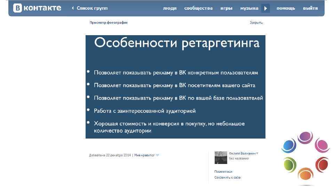Open album без названия

(239, 158)
